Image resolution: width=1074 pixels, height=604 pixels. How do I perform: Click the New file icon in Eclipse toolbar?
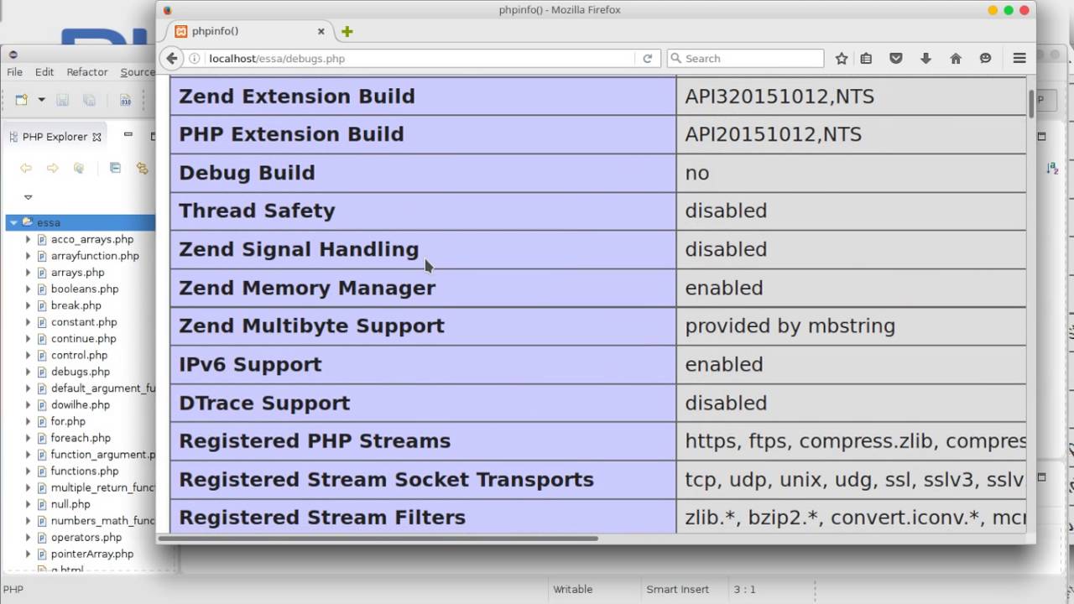click(x=22, y=100)
